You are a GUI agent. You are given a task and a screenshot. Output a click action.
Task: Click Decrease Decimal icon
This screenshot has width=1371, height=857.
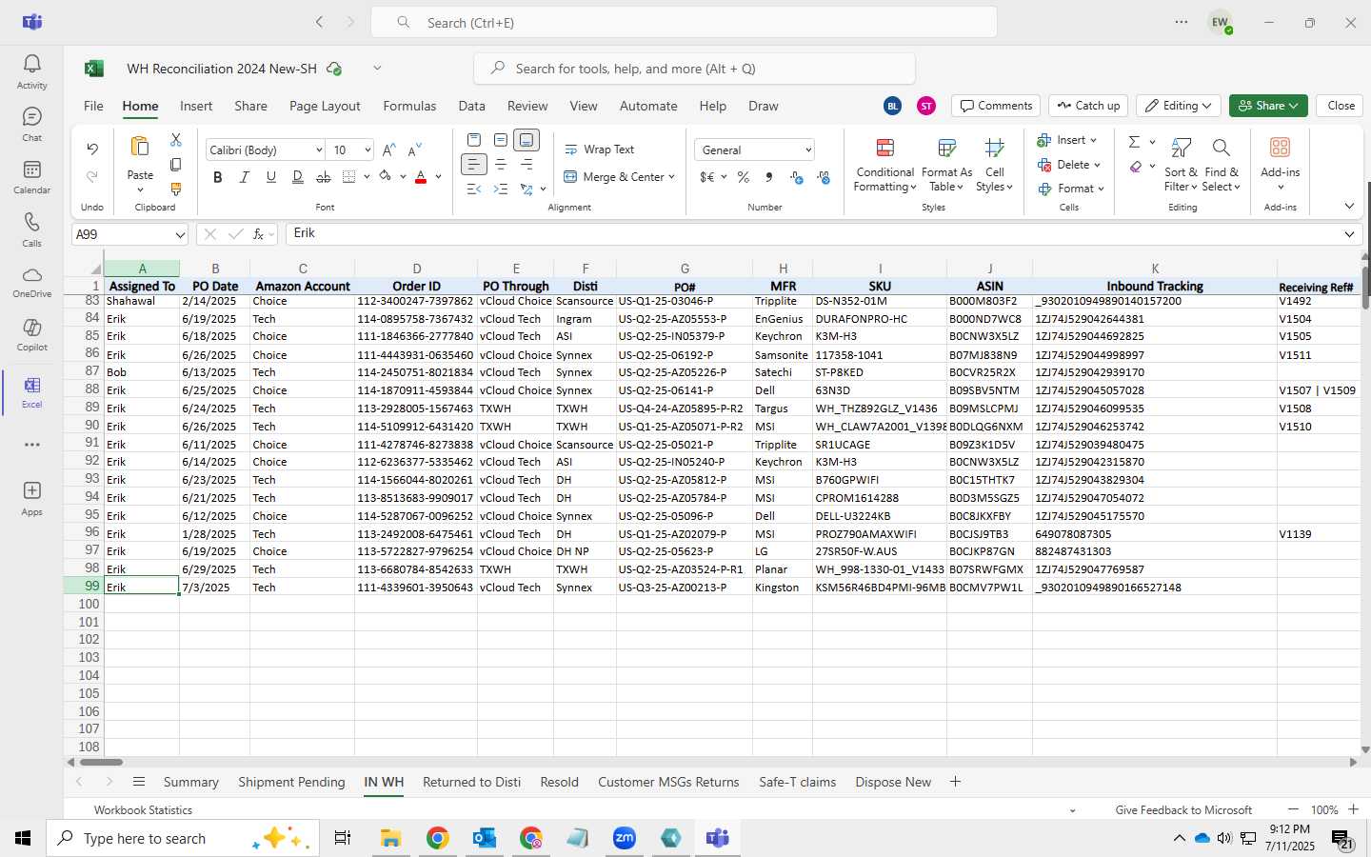coord(824,177)
